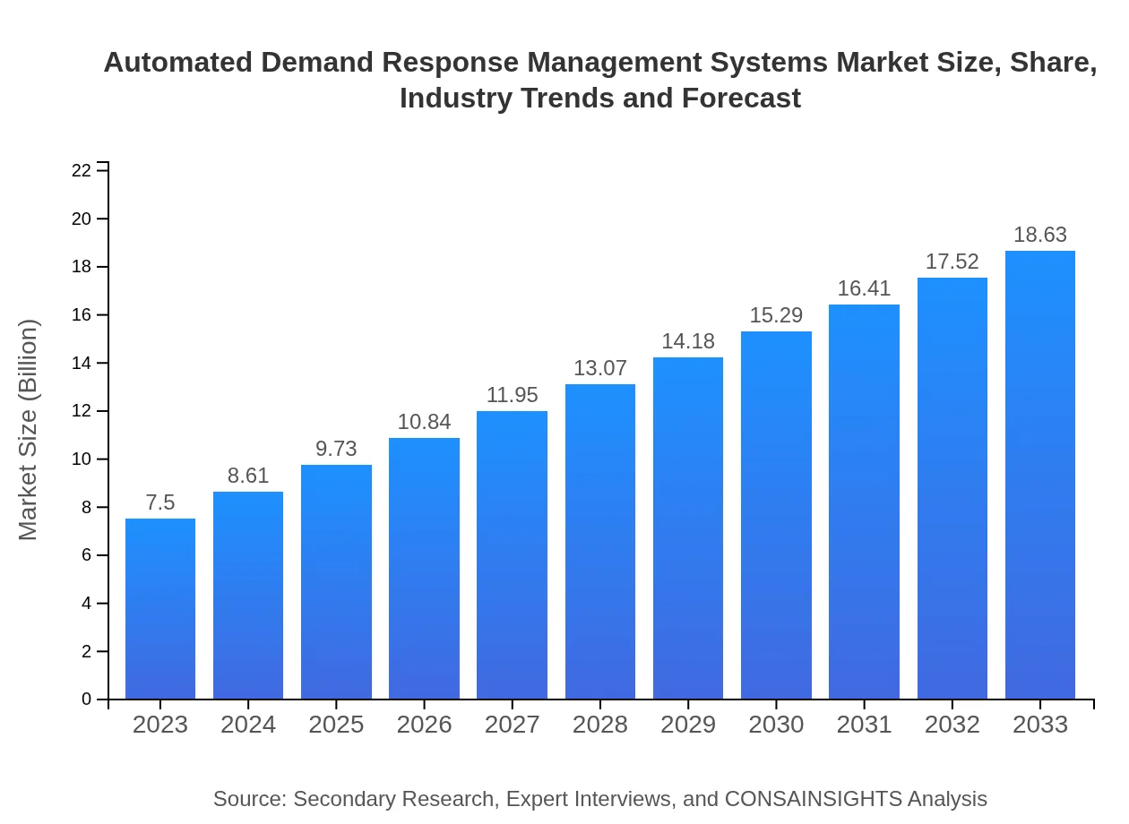Click the chart title text
Image resolution: width=1129 pixels, height=824 pixels.
point(600,80)
